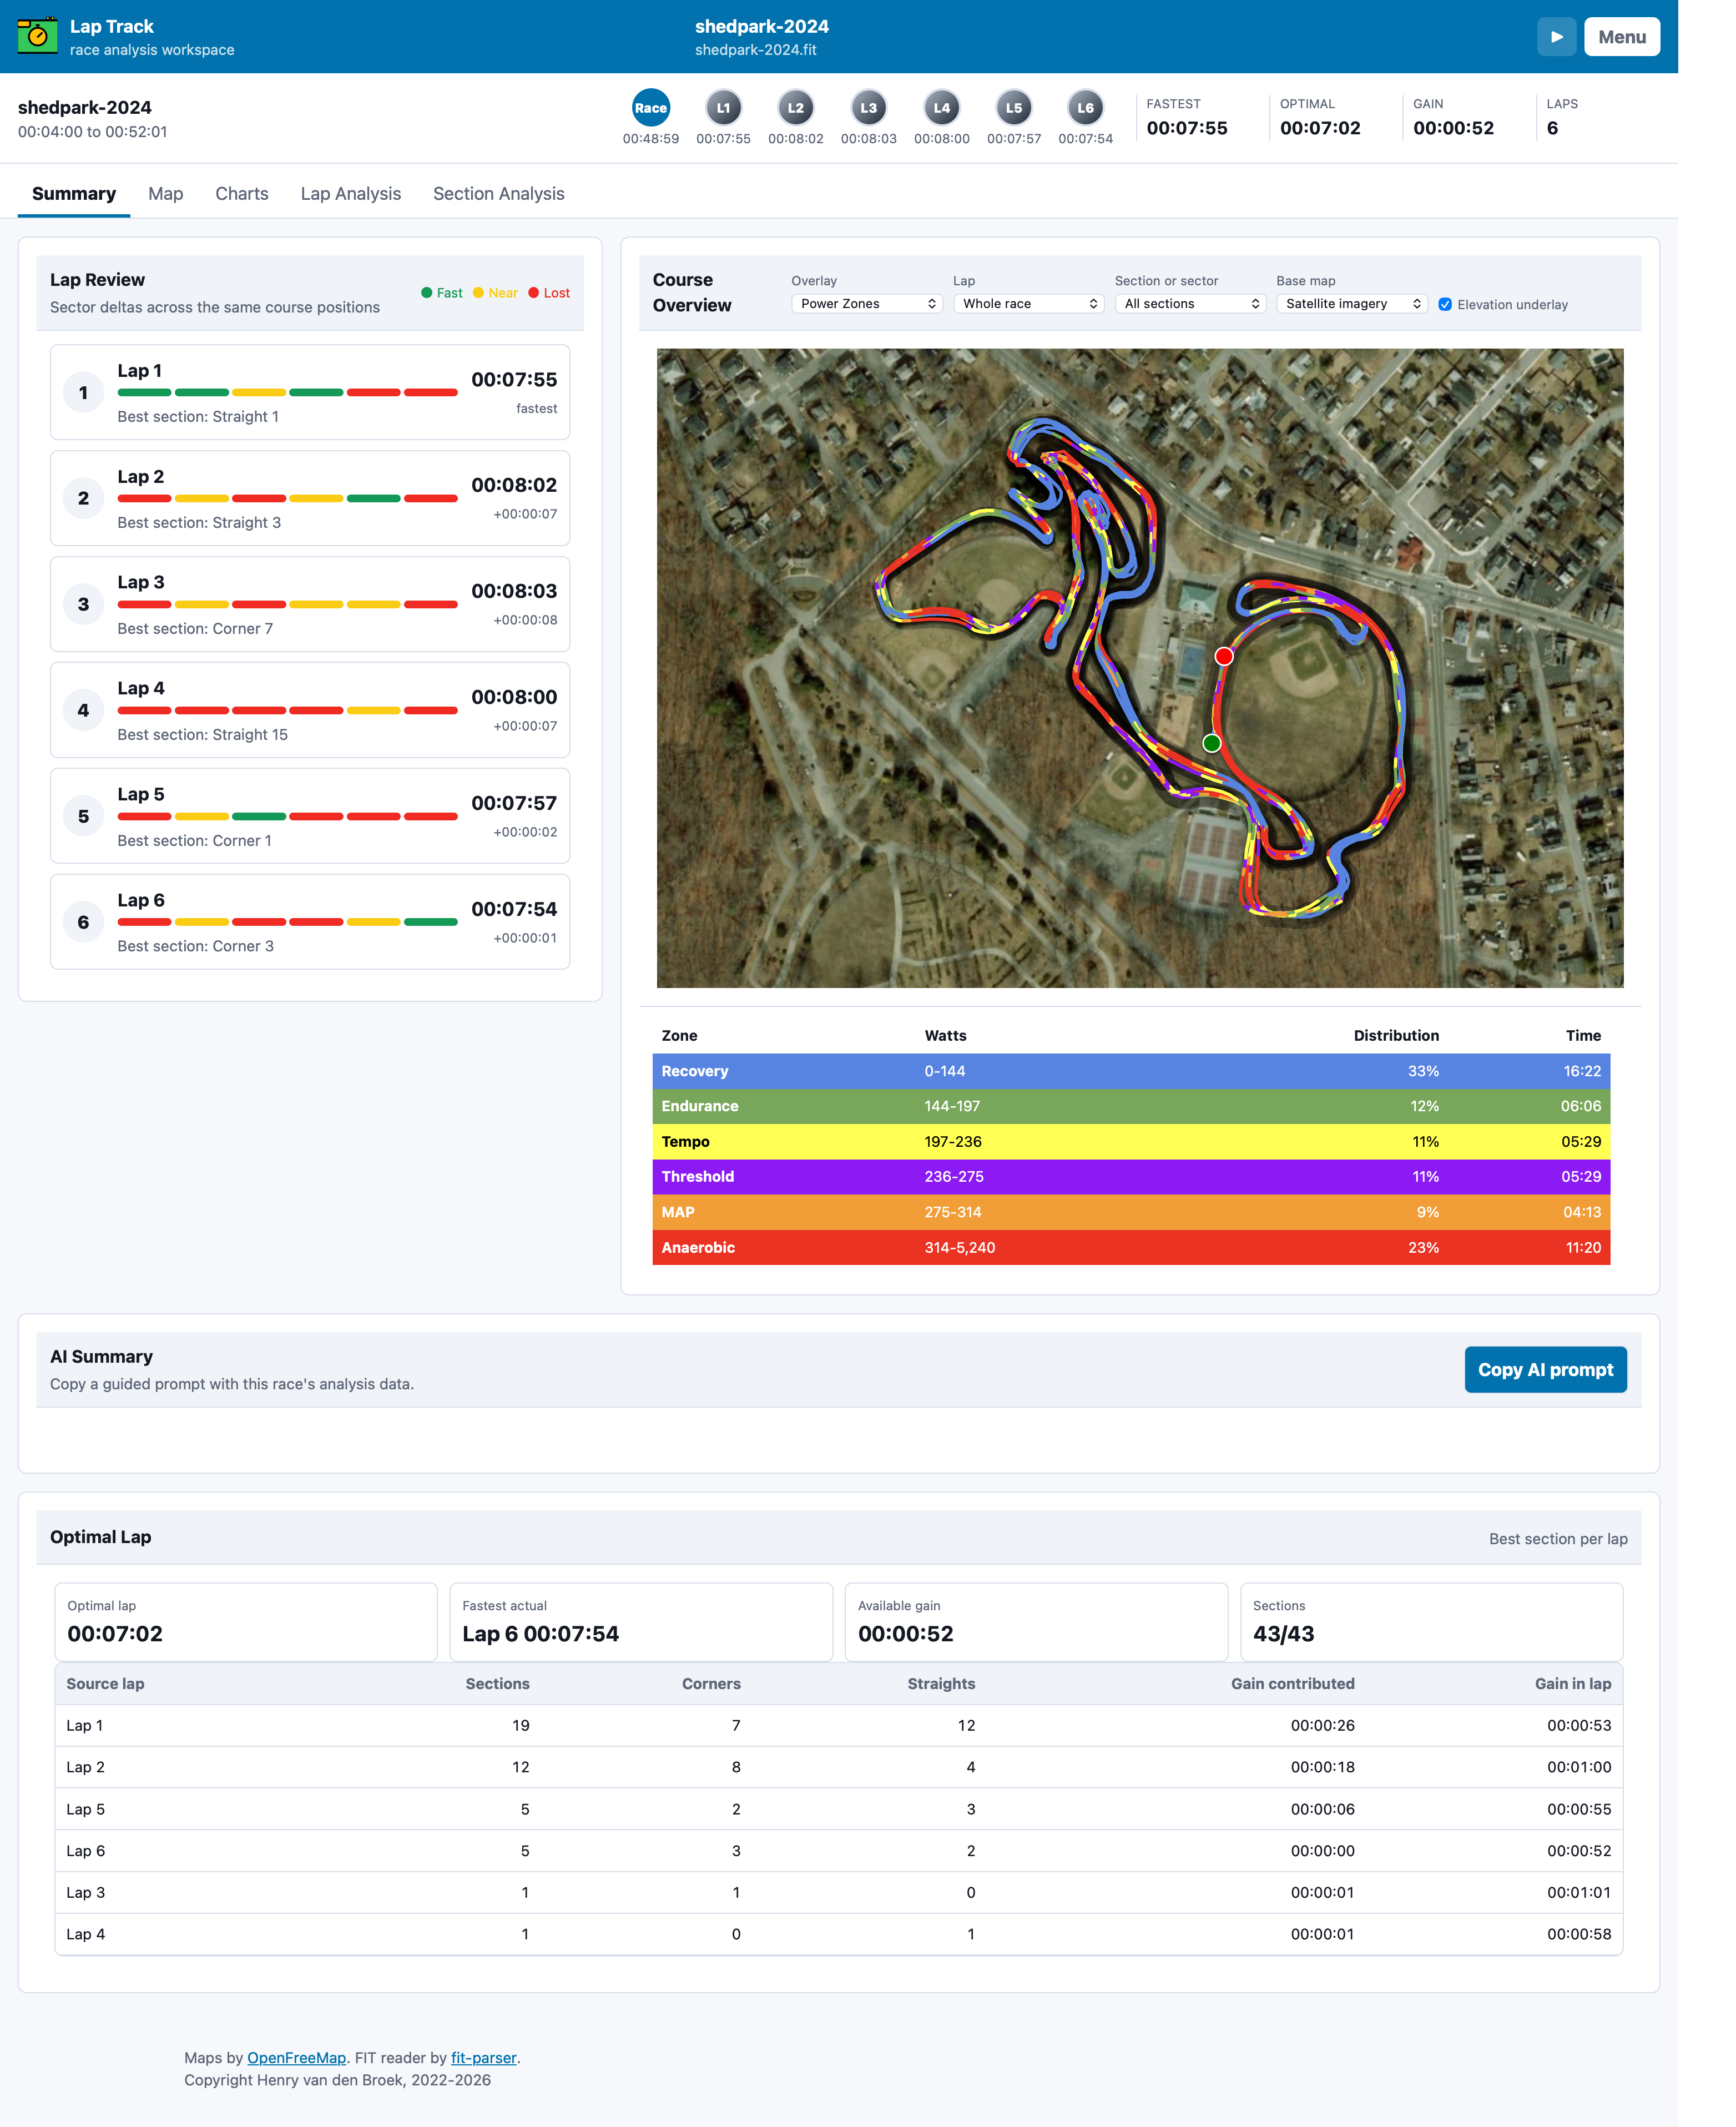Click number badge 5 in Lap Review
Viewport: 1736px width, 2127px height.
click(83, 816)
